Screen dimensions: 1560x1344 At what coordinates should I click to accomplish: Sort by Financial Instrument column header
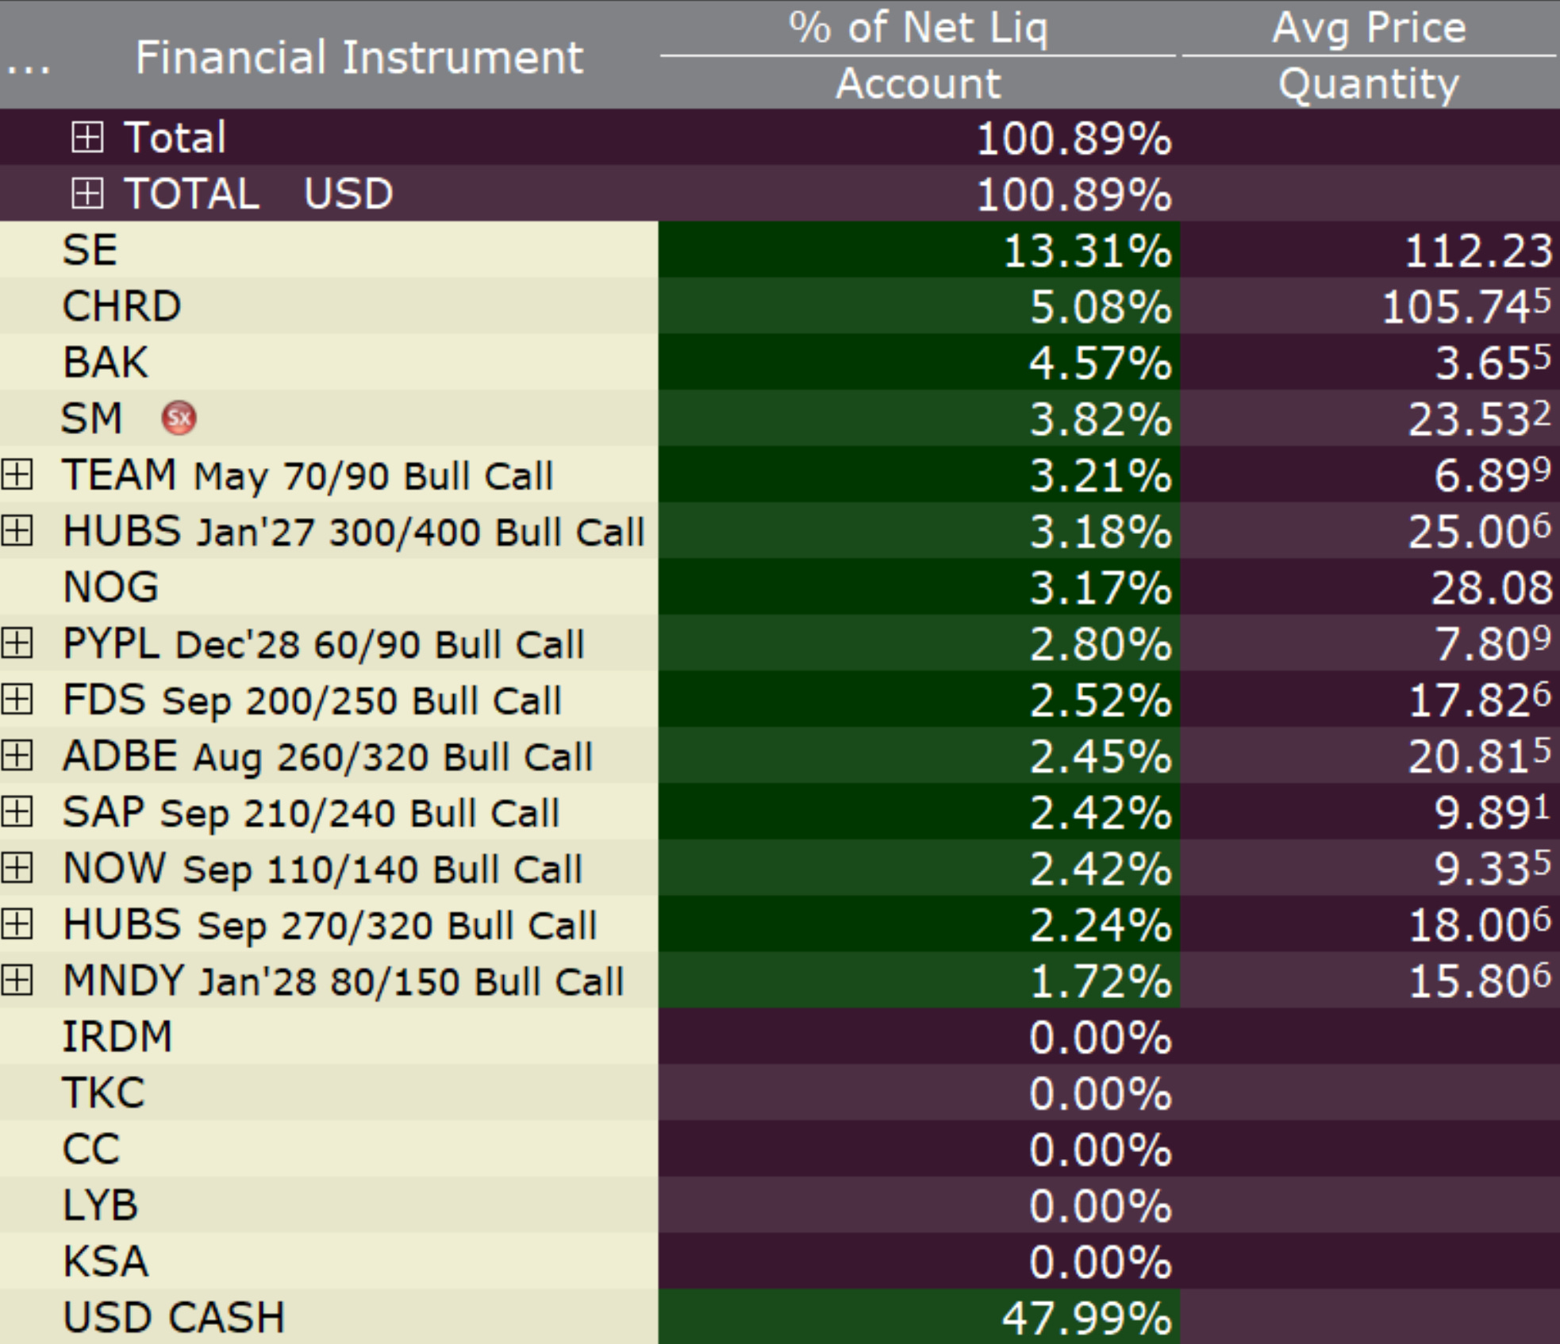(359, 57)
